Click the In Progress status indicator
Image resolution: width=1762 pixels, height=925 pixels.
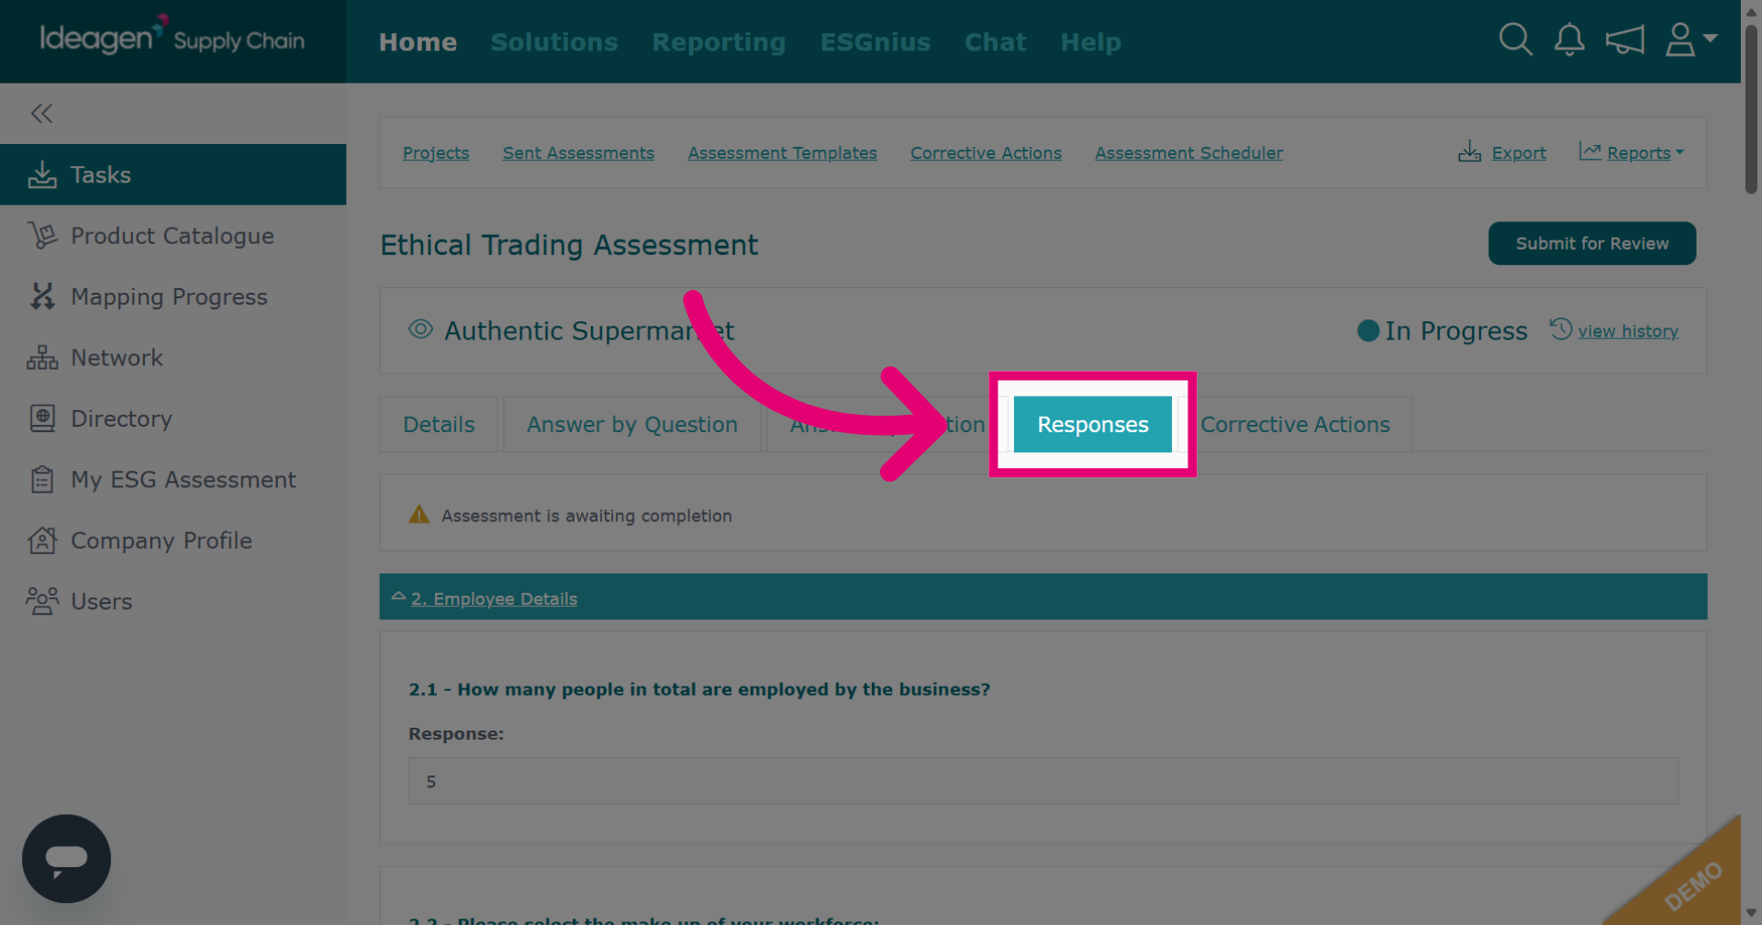coord(1443,330)
